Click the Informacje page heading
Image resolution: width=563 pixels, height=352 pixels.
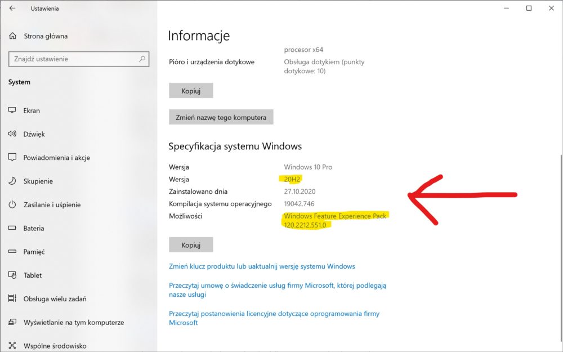coord(199,35)
